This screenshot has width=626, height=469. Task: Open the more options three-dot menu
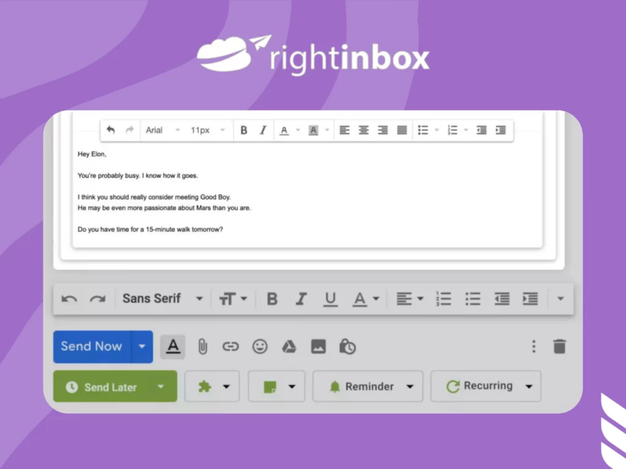[533, 346]
